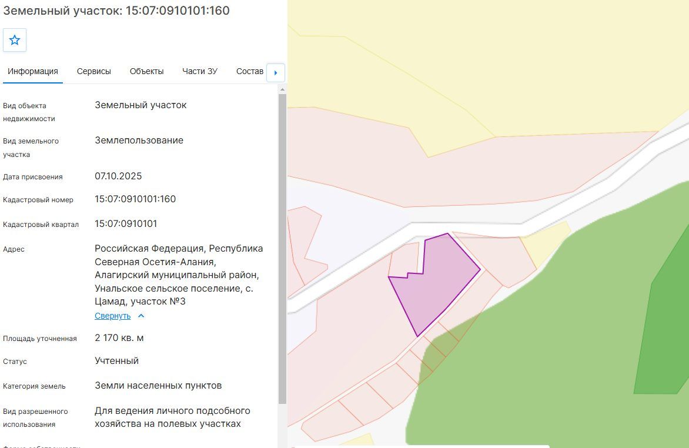689x448 pixels.
Task: Click the Вид объекта недвижимости label
Action: click(29, 112)
